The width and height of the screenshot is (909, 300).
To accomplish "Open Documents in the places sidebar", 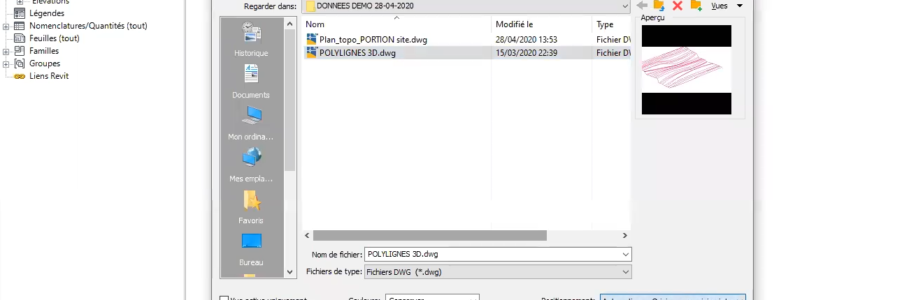I will [251, 81].
